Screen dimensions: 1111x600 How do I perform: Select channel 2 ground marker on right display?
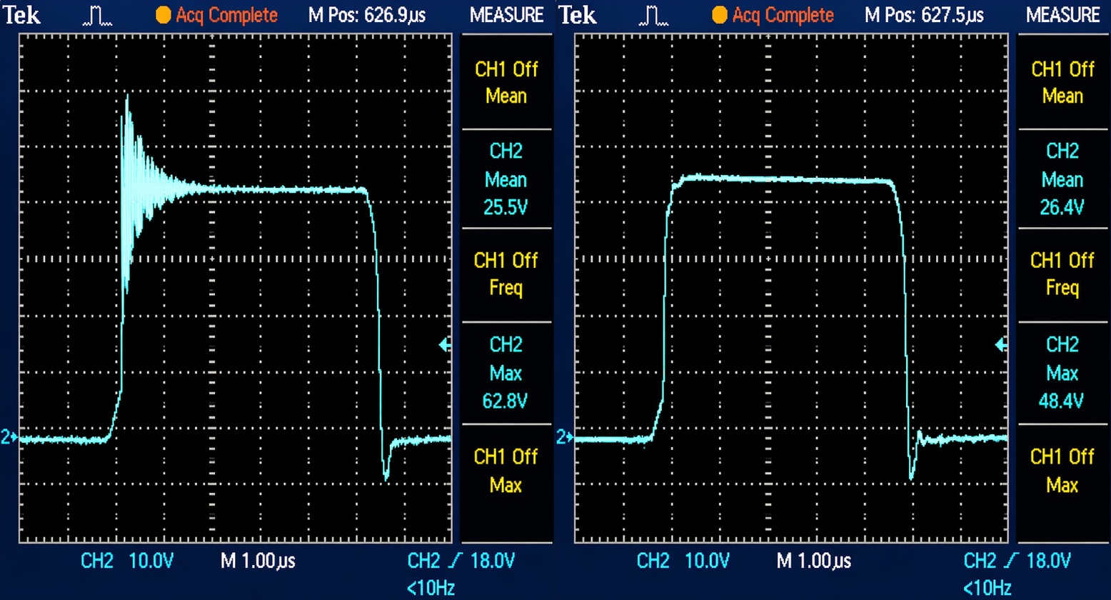point(565,438)
